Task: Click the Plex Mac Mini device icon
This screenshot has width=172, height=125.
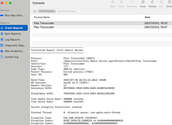Action: 2,15
